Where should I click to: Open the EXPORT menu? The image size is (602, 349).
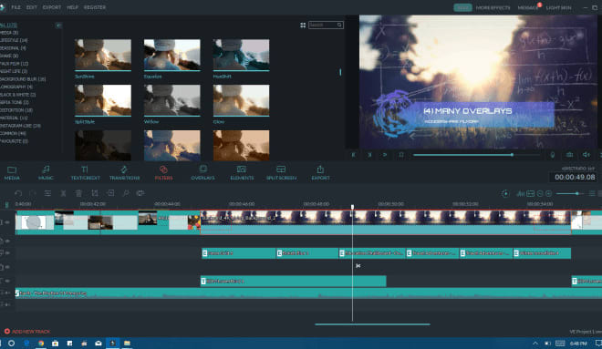click(52, 7)
